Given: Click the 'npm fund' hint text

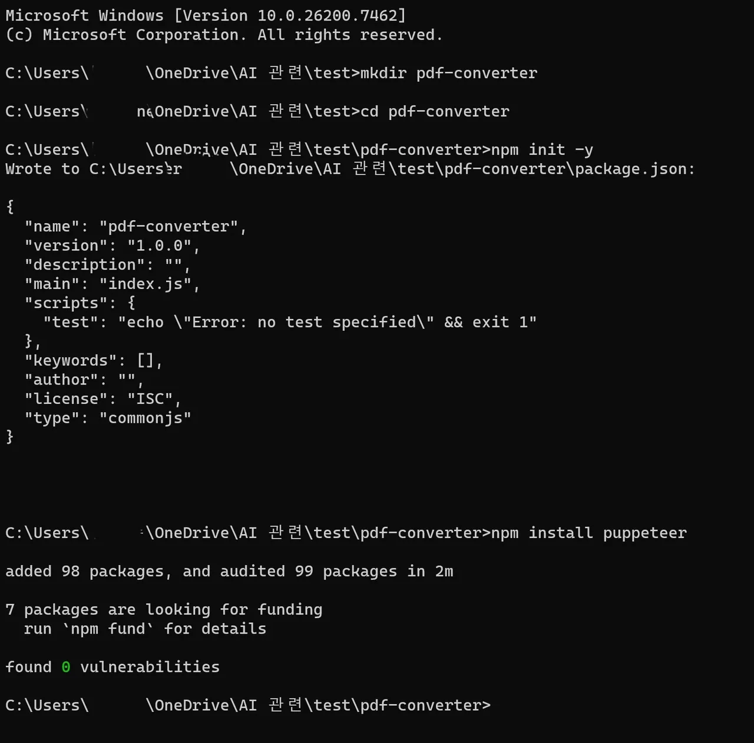Looking at the screenshot, I should click(108, 629).
